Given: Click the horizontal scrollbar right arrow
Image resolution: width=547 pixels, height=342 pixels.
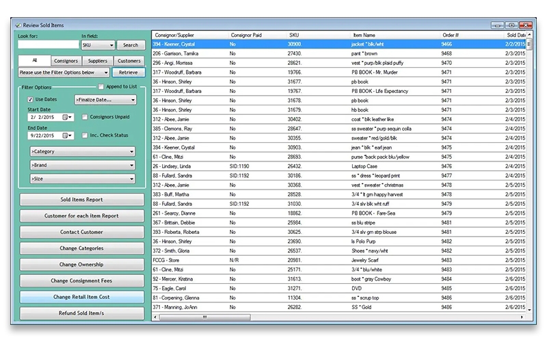Looking at the screenshot, I should [524, 317].
